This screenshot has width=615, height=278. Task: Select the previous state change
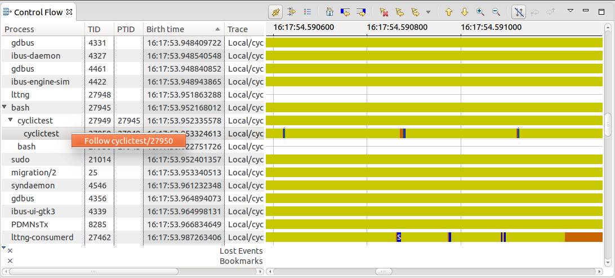point(345,12)
